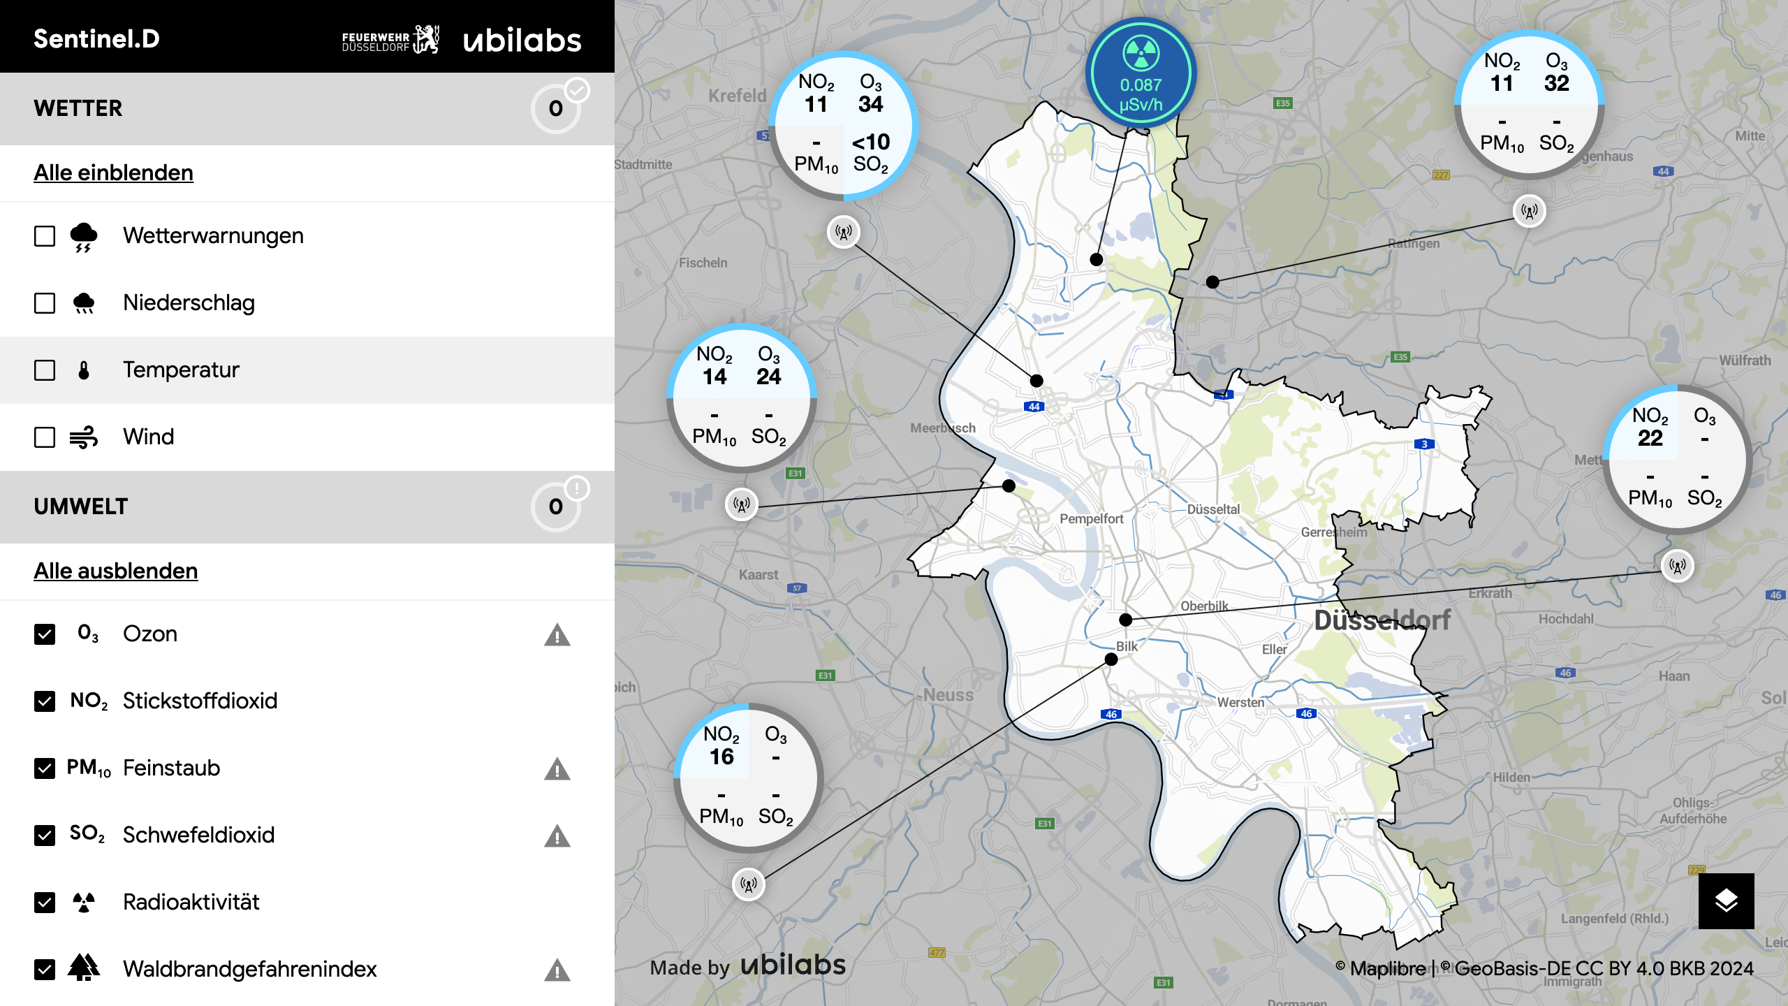Select the Niederschlag list item

point(189,302)
